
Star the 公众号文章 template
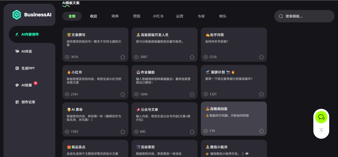coord(192,132)
